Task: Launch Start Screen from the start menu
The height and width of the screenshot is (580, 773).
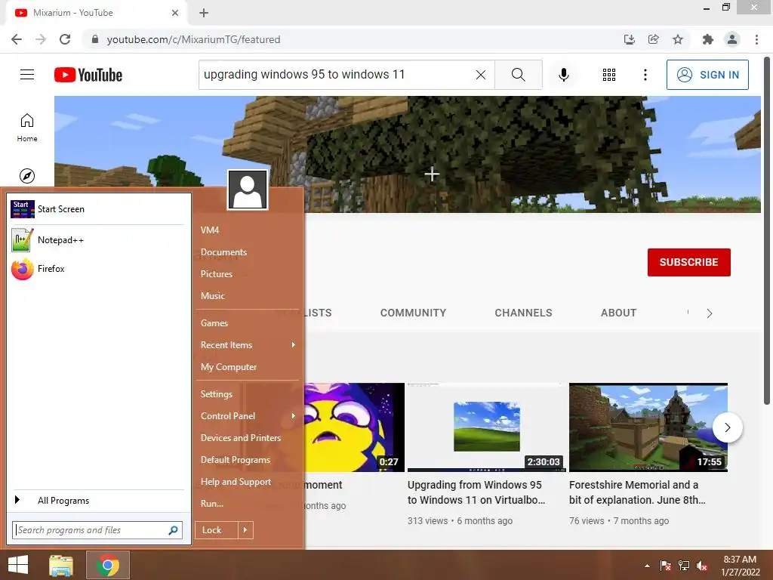Action: pyautogui.click(x=97, y=209)
